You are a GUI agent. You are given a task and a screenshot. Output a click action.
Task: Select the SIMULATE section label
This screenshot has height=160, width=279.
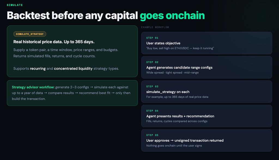click(x=15, y=5)
